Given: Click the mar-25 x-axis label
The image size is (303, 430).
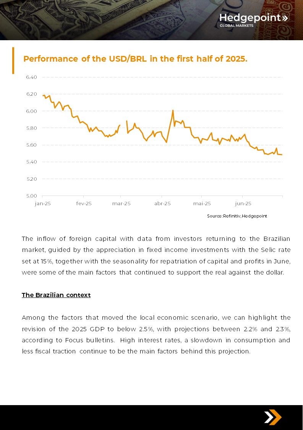Looking at the screenshot, I should pos(121,203).
